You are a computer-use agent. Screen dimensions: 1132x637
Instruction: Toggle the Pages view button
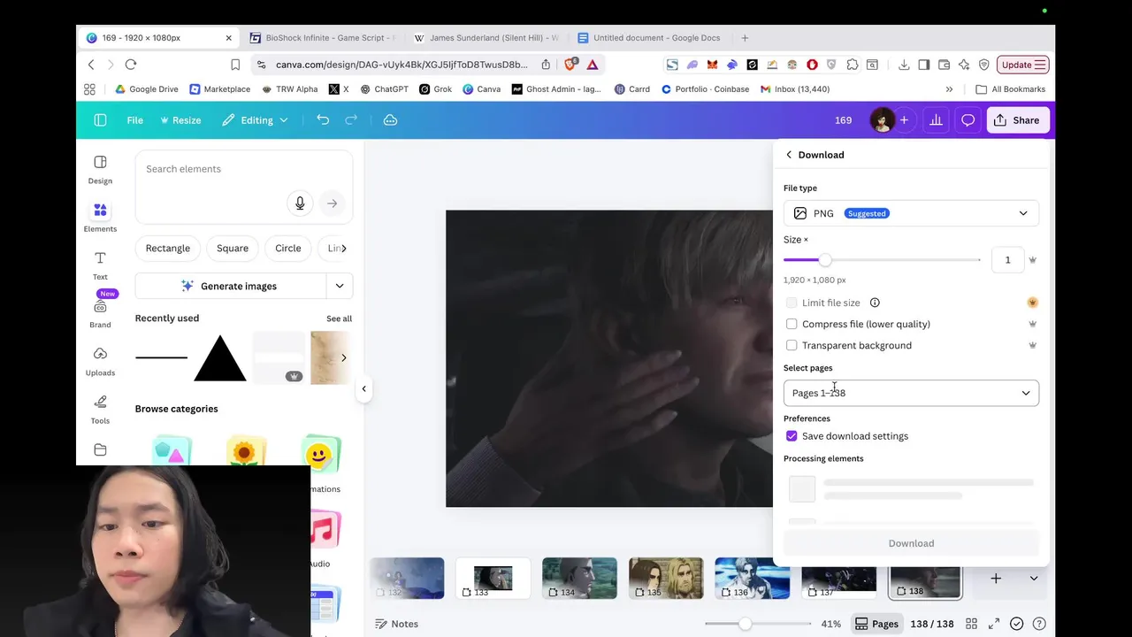tap(876, 624)
